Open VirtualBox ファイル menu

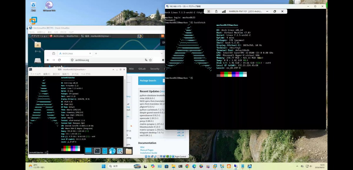pyautogui.click(x=31, y=32)
